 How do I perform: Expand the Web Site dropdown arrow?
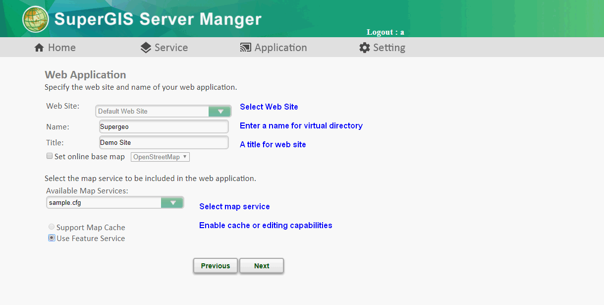(220, 111)
